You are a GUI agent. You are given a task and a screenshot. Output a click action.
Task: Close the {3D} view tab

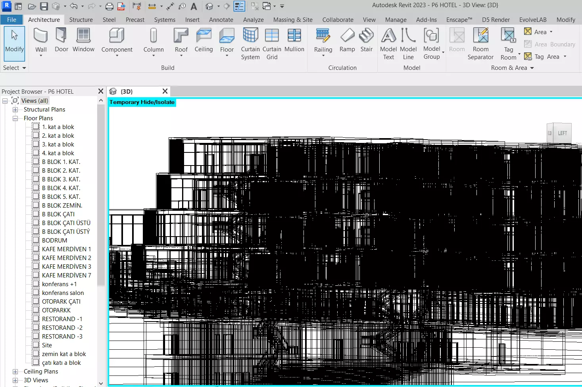[165, 91]
